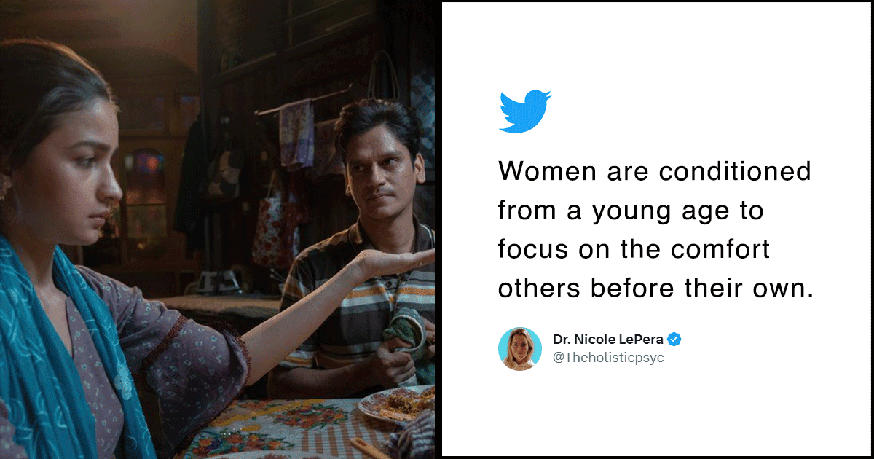Click the blue Twitter bird logo

[524, 111]
